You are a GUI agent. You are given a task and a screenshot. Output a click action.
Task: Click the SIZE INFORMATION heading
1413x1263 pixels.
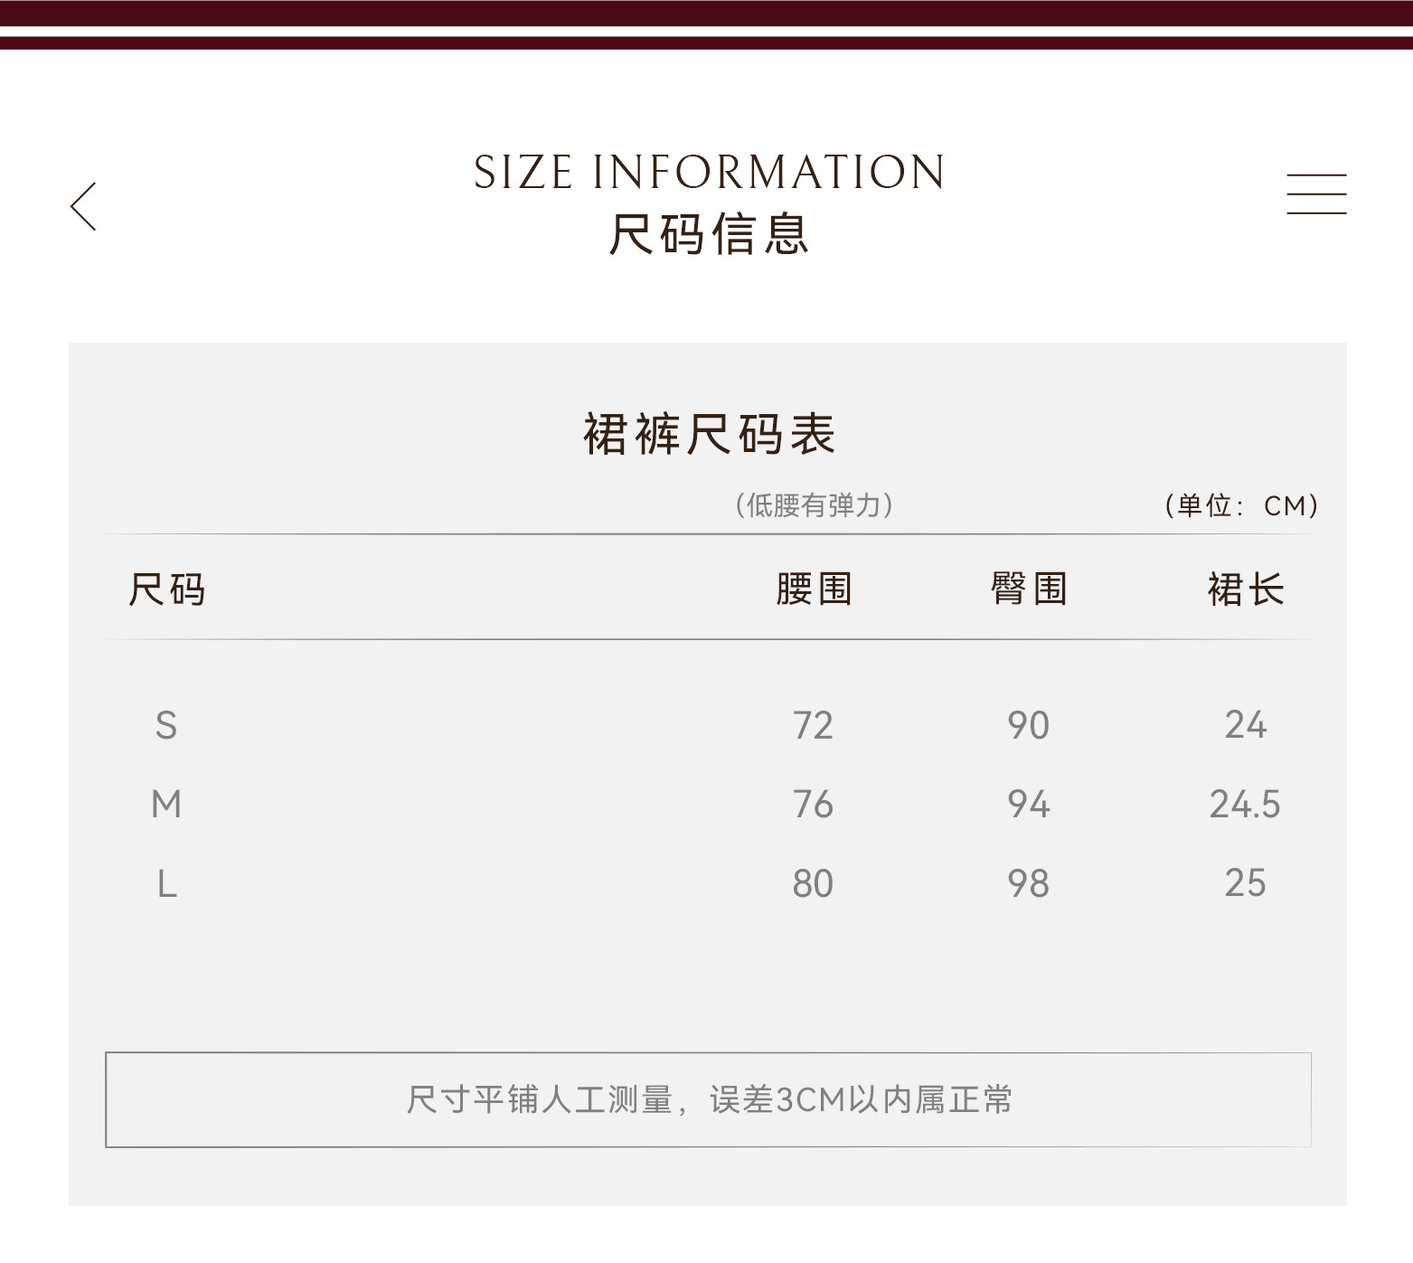click(709, 173)
